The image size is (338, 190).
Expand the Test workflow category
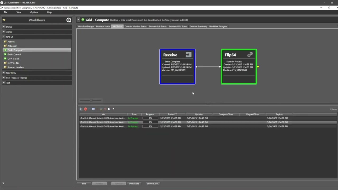[4, 83]
